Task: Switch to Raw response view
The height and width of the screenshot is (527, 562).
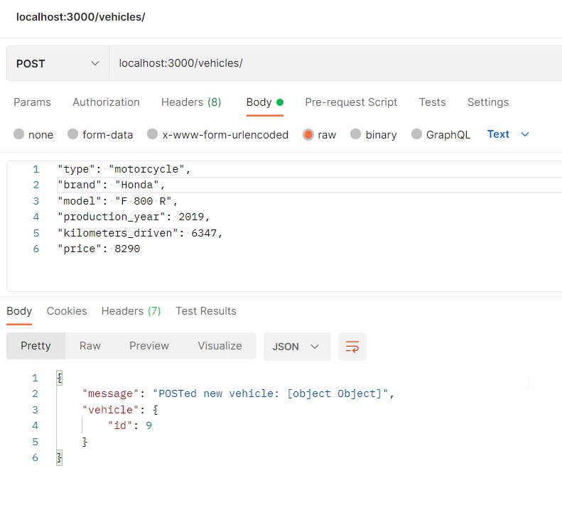Action: 90,346
